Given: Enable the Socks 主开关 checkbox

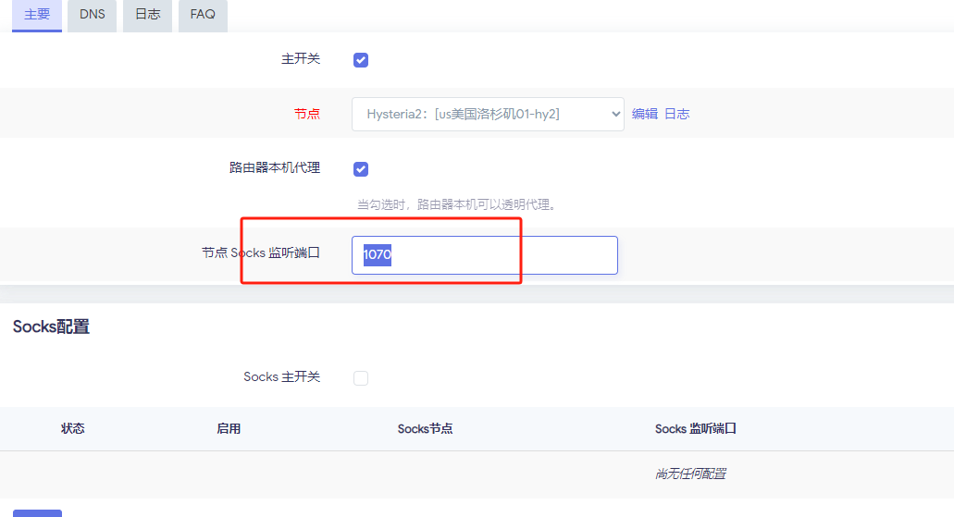Looking at the screenshot, I should (x=361, y=378).
